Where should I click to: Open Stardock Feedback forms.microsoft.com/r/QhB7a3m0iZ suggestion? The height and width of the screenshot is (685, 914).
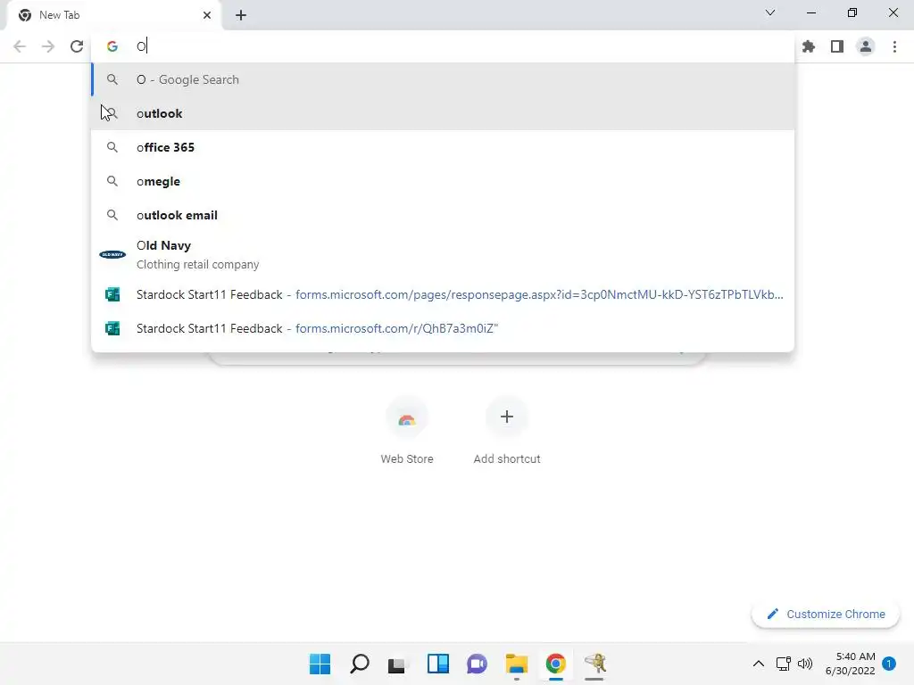443,328
